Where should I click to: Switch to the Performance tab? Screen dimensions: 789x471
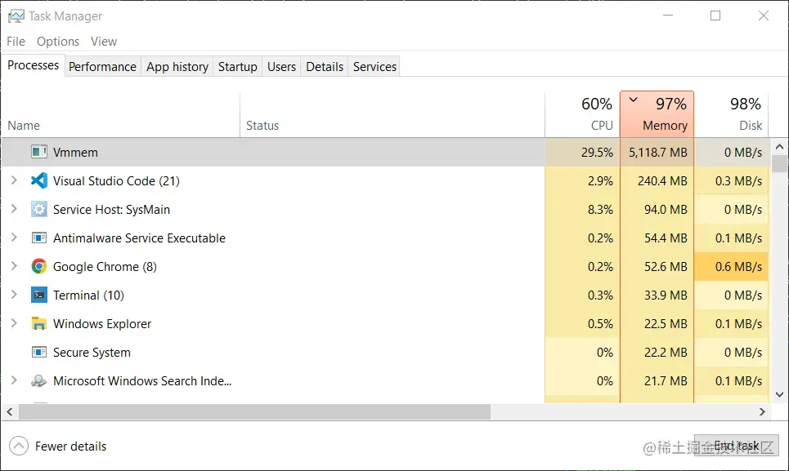(x=102, y=67)
